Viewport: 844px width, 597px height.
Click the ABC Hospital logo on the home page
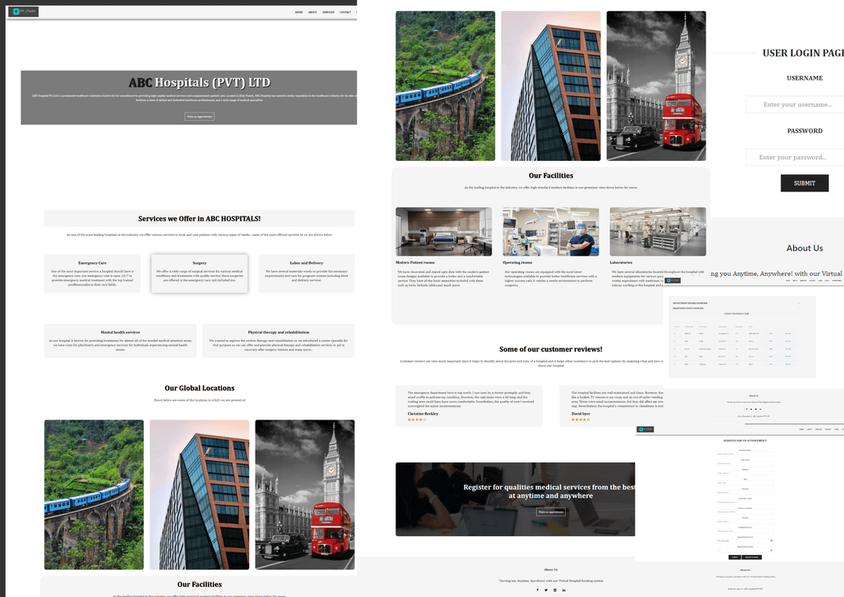click(23, 11)
